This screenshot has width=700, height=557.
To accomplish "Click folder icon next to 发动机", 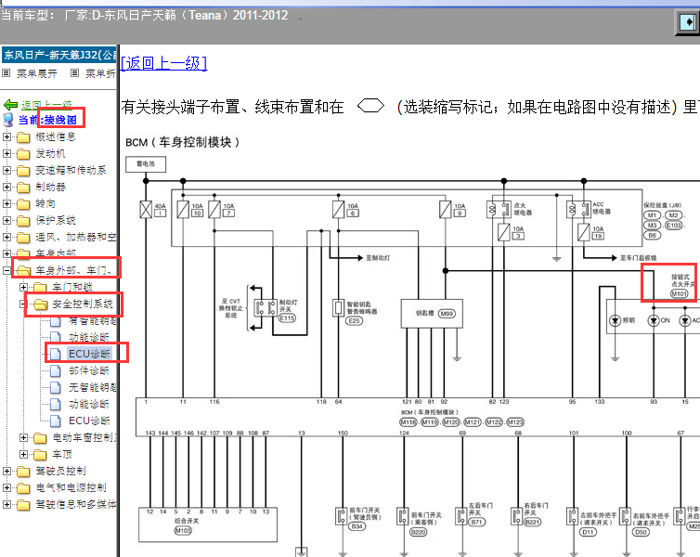I will (23, 154).
